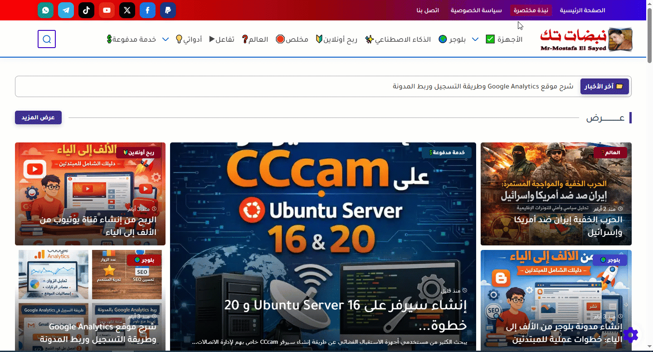Open إنشاء مدونة بلوجر من الألف article title
This screenshot has height=352, width=653.
[x=565, y=332]
